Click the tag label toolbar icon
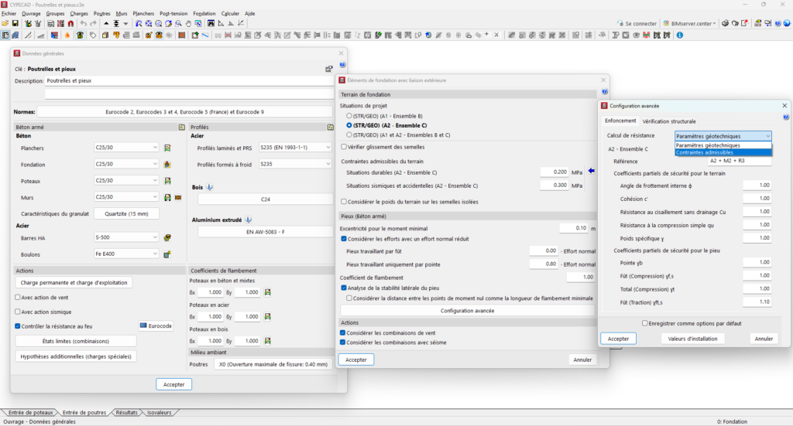Image resolution: width=793 pixels, height=426 pixels. coord(93,36)
